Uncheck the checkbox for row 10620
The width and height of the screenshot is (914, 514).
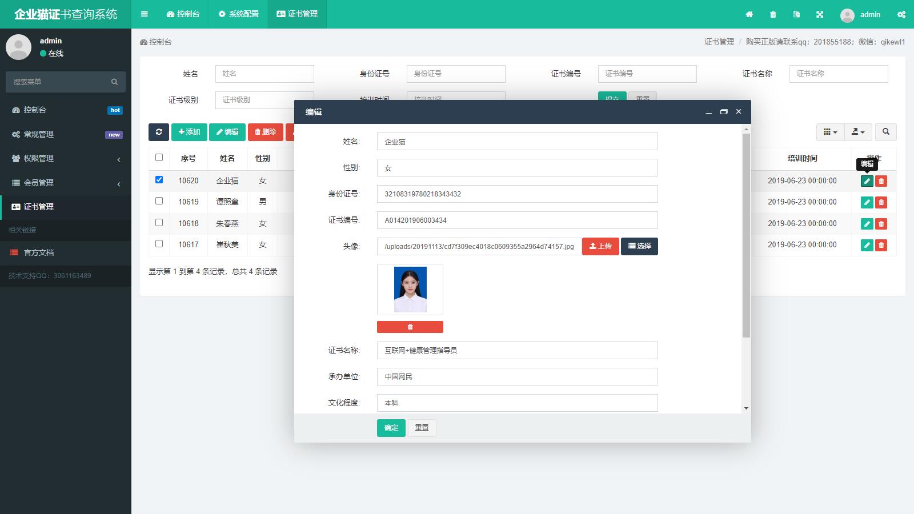(x=159, y=179)
